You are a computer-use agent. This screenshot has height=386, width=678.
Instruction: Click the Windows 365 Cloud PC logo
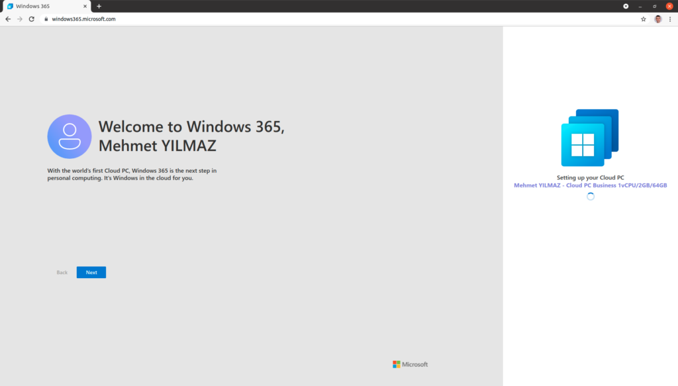(590, 138)
